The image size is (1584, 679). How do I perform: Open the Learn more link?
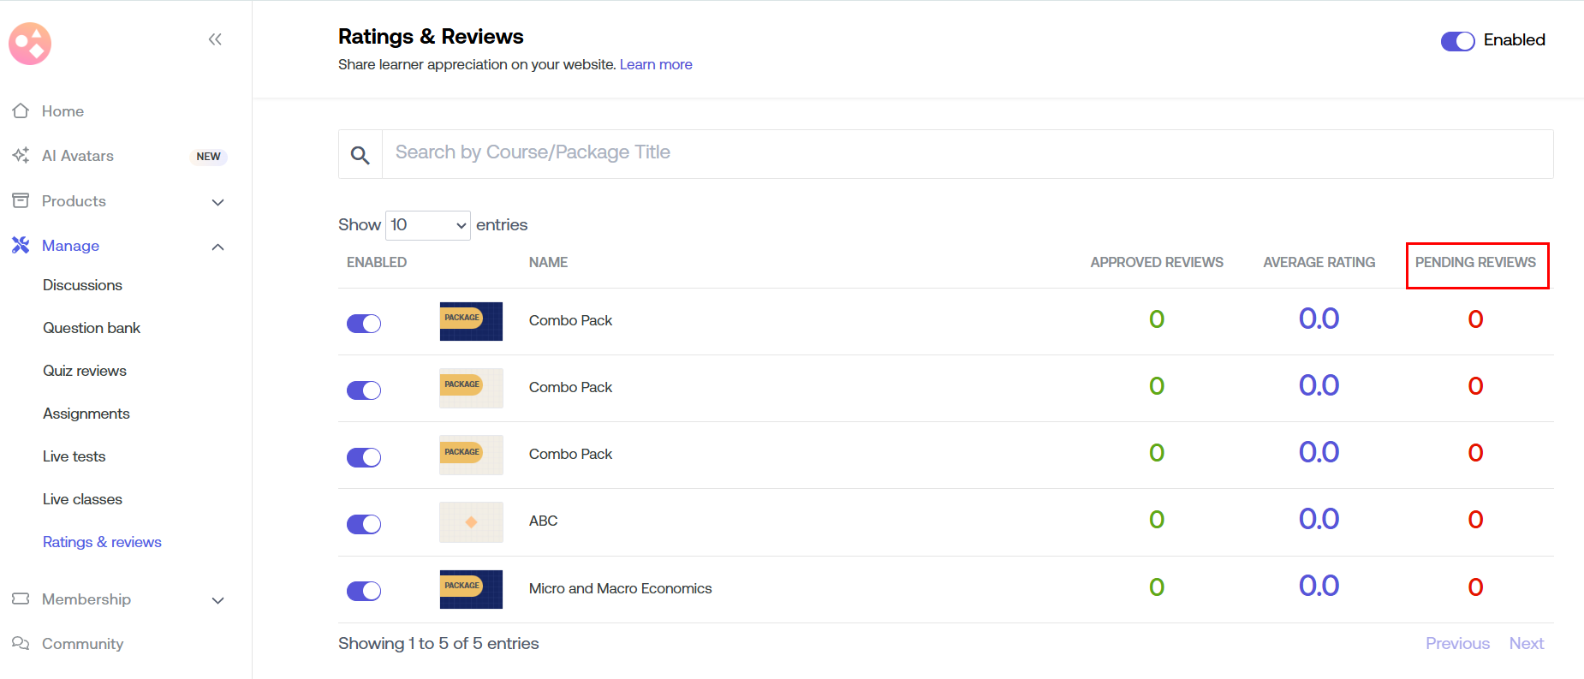click(x=656, y=65)
